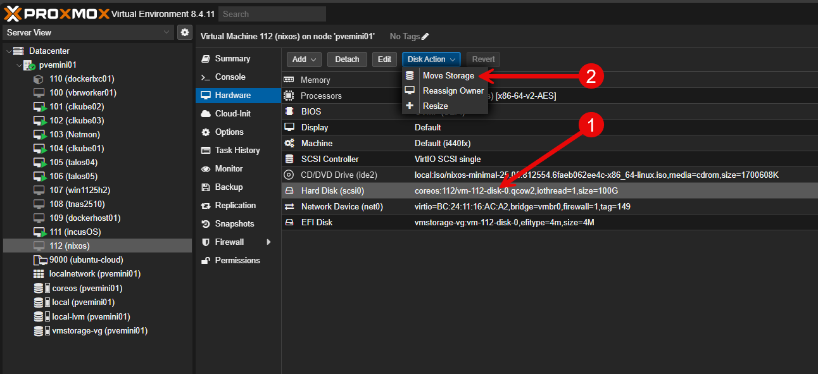818x374 pixels.
Task: Select the SCSI Controller VirtIO value
Action: click(448, 159)
